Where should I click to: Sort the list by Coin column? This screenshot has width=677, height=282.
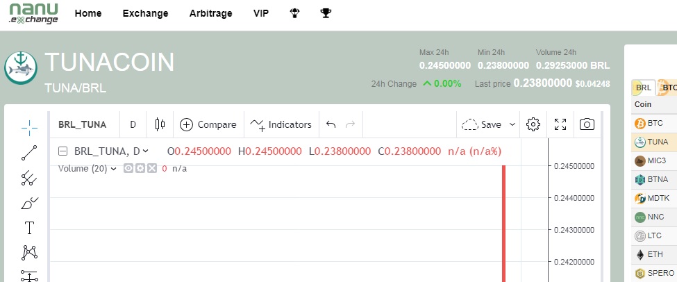point(643,104)
